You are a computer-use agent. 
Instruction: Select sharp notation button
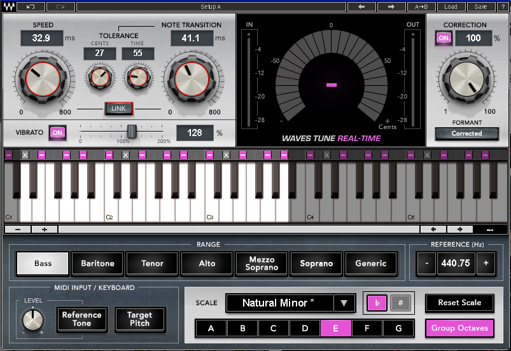(400, 303)
